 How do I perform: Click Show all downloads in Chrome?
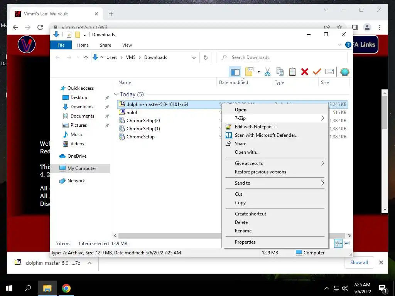coord(359,262)
